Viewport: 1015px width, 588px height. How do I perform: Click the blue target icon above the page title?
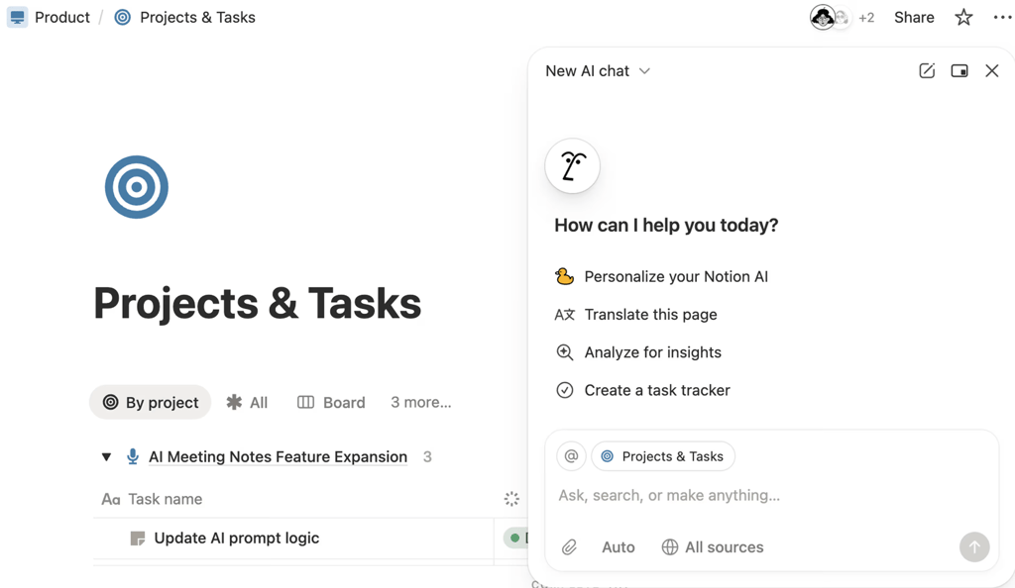coord(136,186)
